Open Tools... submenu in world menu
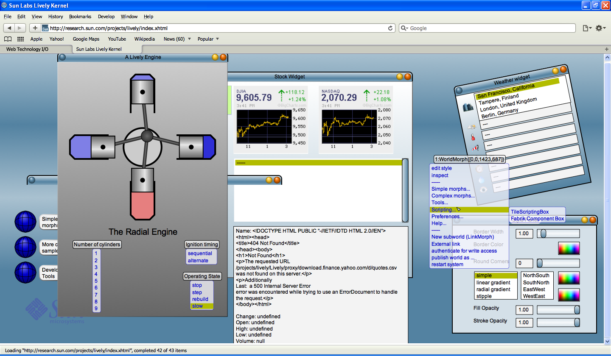The height and width of the screenshot is (356, 611). [440, 203]
